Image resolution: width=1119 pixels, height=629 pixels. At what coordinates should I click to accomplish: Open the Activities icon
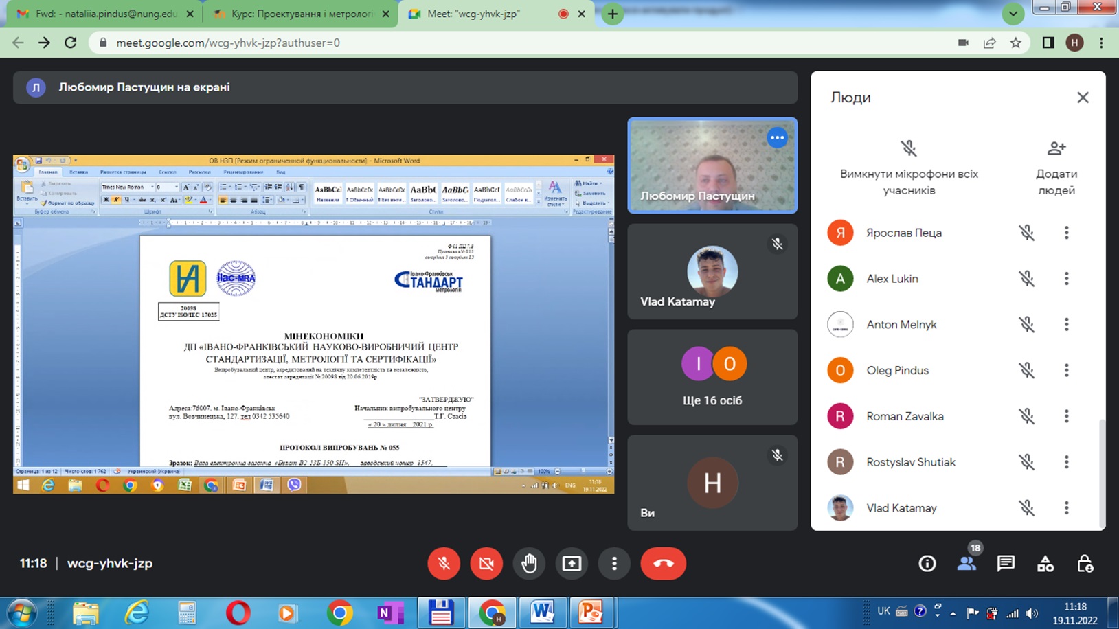click(1045, 564)
